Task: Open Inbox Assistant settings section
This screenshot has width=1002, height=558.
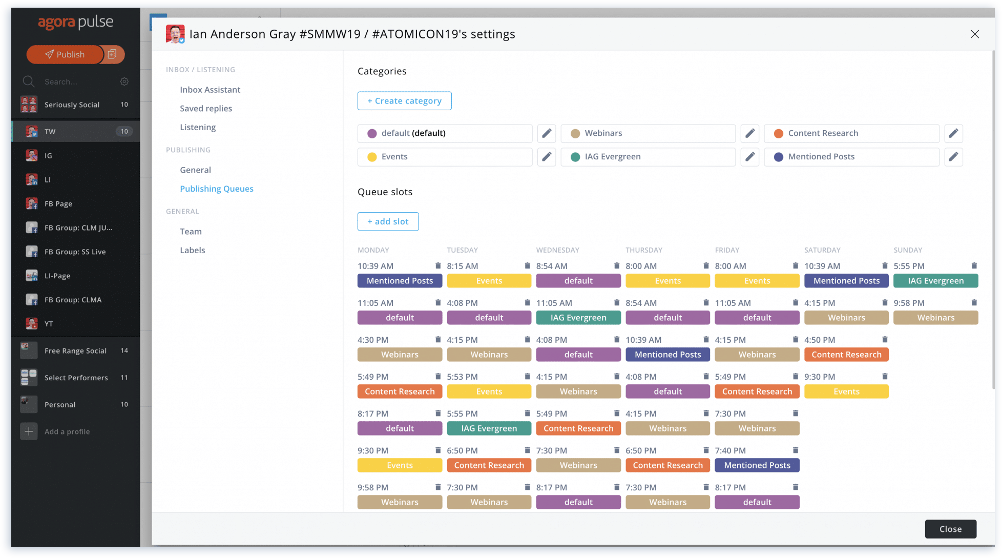Action: pos(210,89)
